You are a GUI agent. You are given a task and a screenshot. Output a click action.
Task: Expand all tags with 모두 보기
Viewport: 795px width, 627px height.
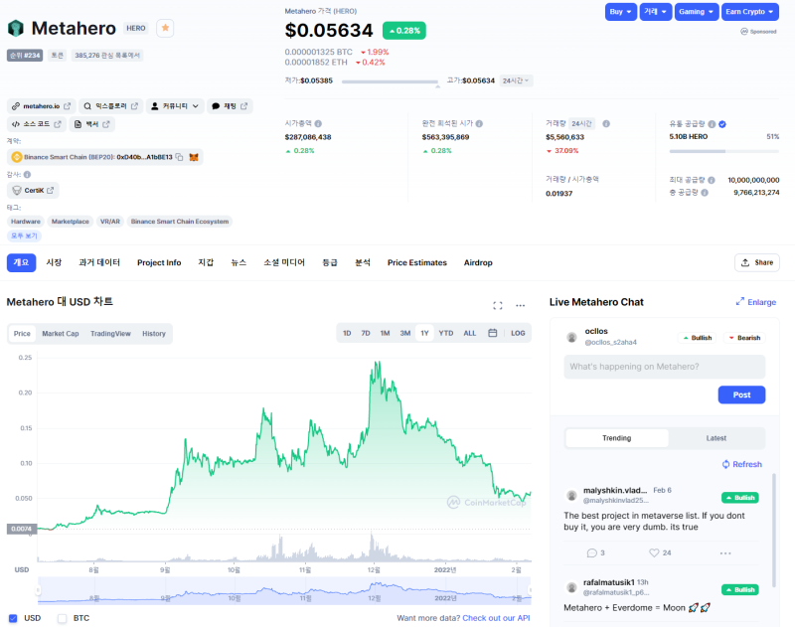point(24,235)
